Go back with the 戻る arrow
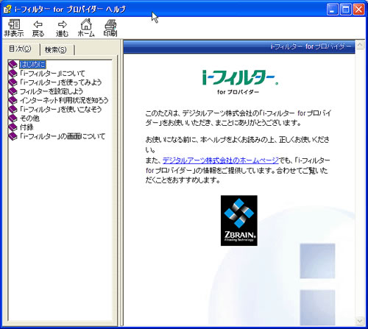This screenshot has height=329, width=368. click(x=38, y=28)
